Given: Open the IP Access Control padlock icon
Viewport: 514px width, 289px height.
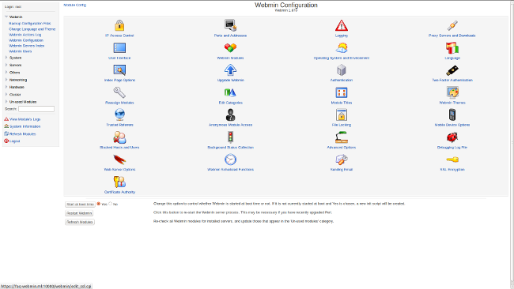Looking at the screenshot, I should [x=119, y=25].
